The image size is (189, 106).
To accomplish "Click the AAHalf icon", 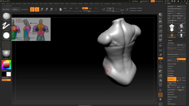I will coord(160,36).
